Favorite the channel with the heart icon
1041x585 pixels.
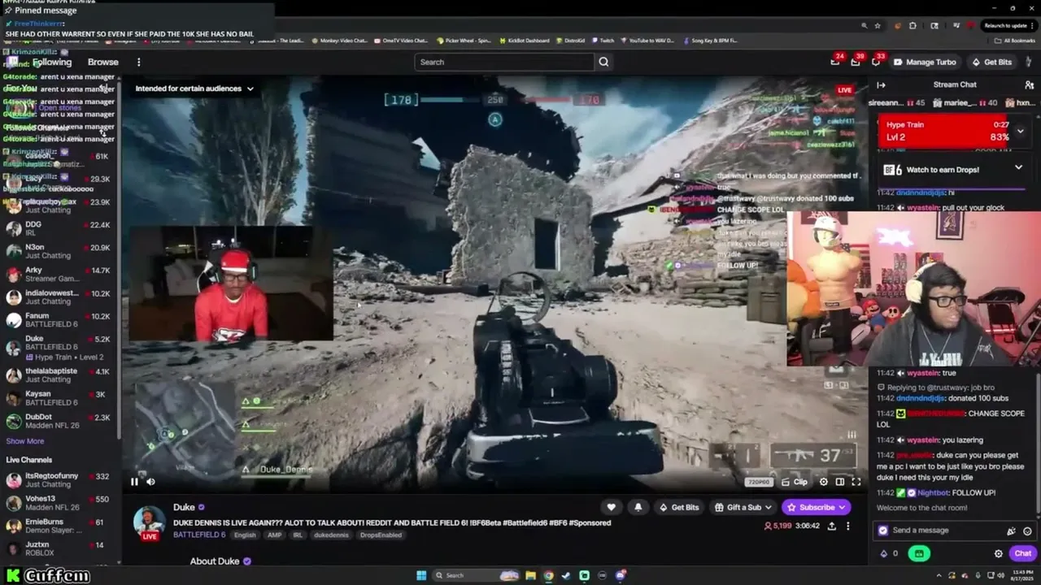tap(612, 507)
